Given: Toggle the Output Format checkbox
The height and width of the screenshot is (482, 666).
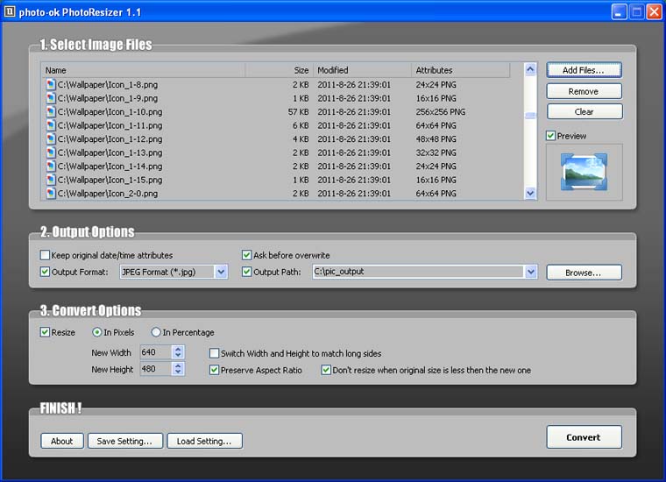Looking at the screenshot, I should (x=45, y=272).
